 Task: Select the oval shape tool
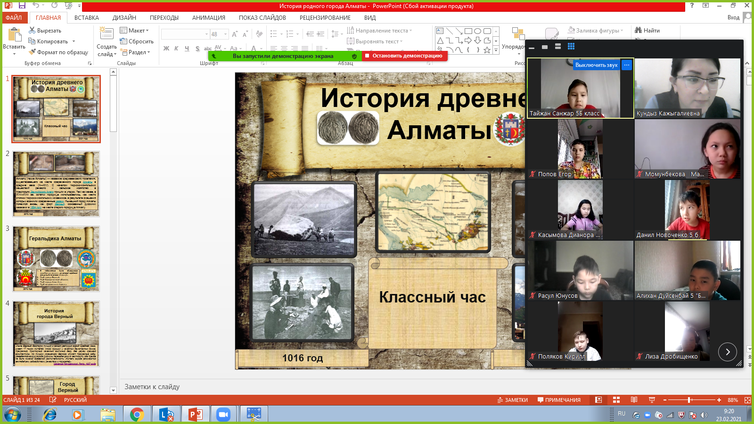click(x=477, y=31)
